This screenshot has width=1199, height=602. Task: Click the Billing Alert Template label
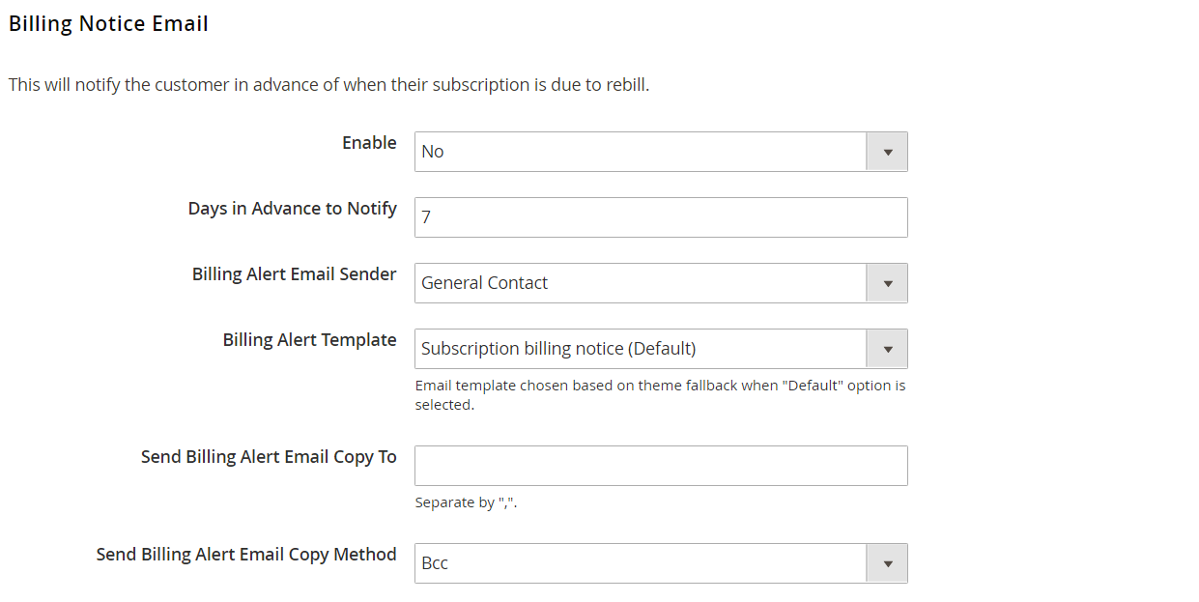[310, 340]
